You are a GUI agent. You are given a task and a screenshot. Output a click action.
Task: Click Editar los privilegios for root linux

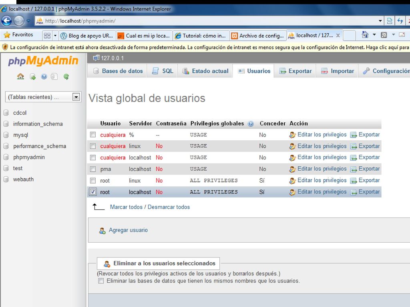tap(322, 180)
